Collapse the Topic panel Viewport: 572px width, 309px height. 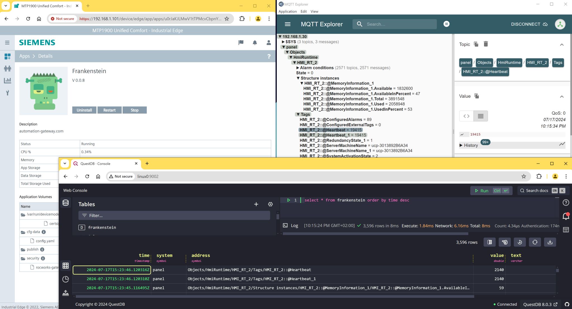pyautogui.click(x=562, y=45)
